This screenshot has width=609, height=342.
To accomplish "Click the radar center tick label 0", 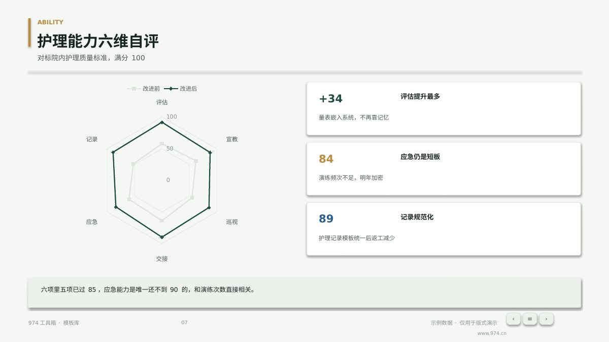I will [x=168, y=180].
